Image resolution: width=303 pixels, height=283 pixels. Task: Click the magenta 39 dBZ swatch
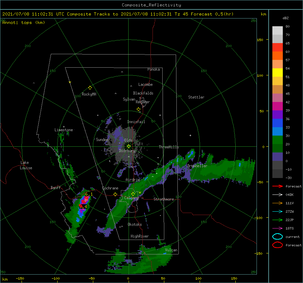coord(277,106)
